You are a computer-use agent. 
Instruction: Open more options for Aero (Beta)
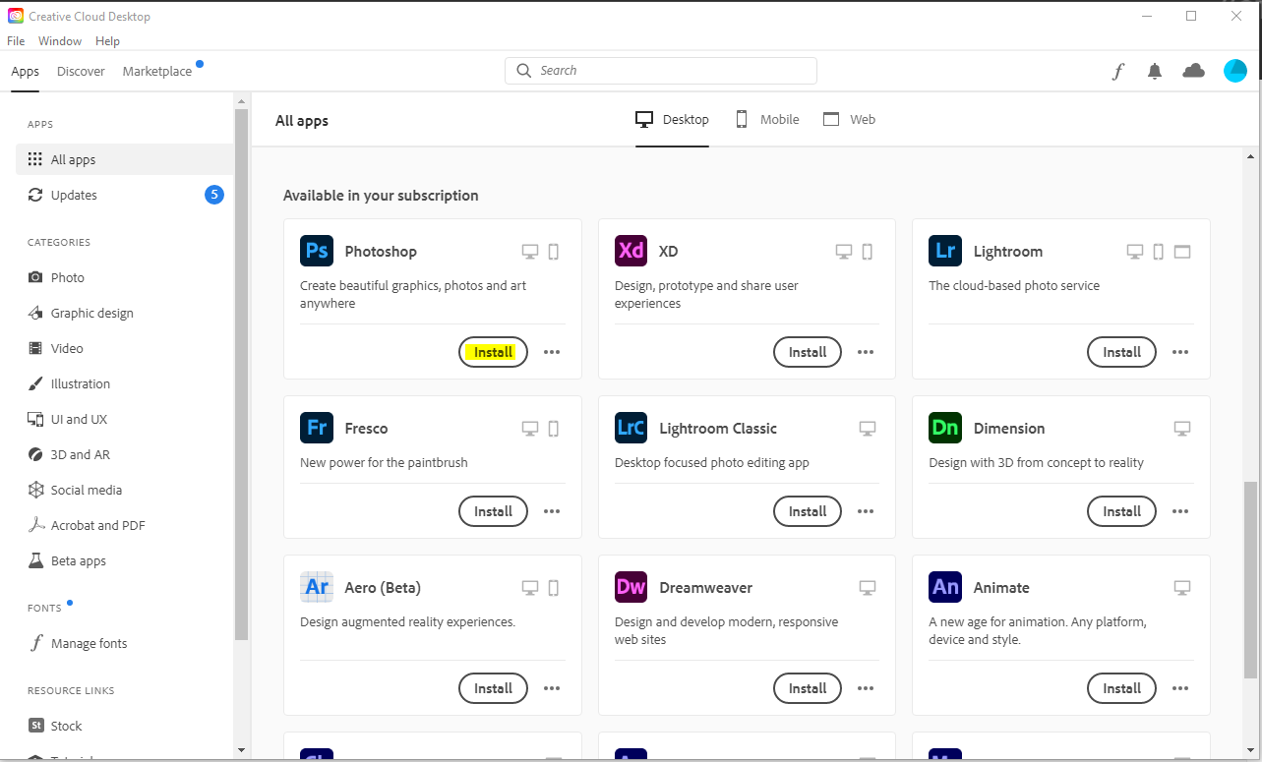click(552, 688)
